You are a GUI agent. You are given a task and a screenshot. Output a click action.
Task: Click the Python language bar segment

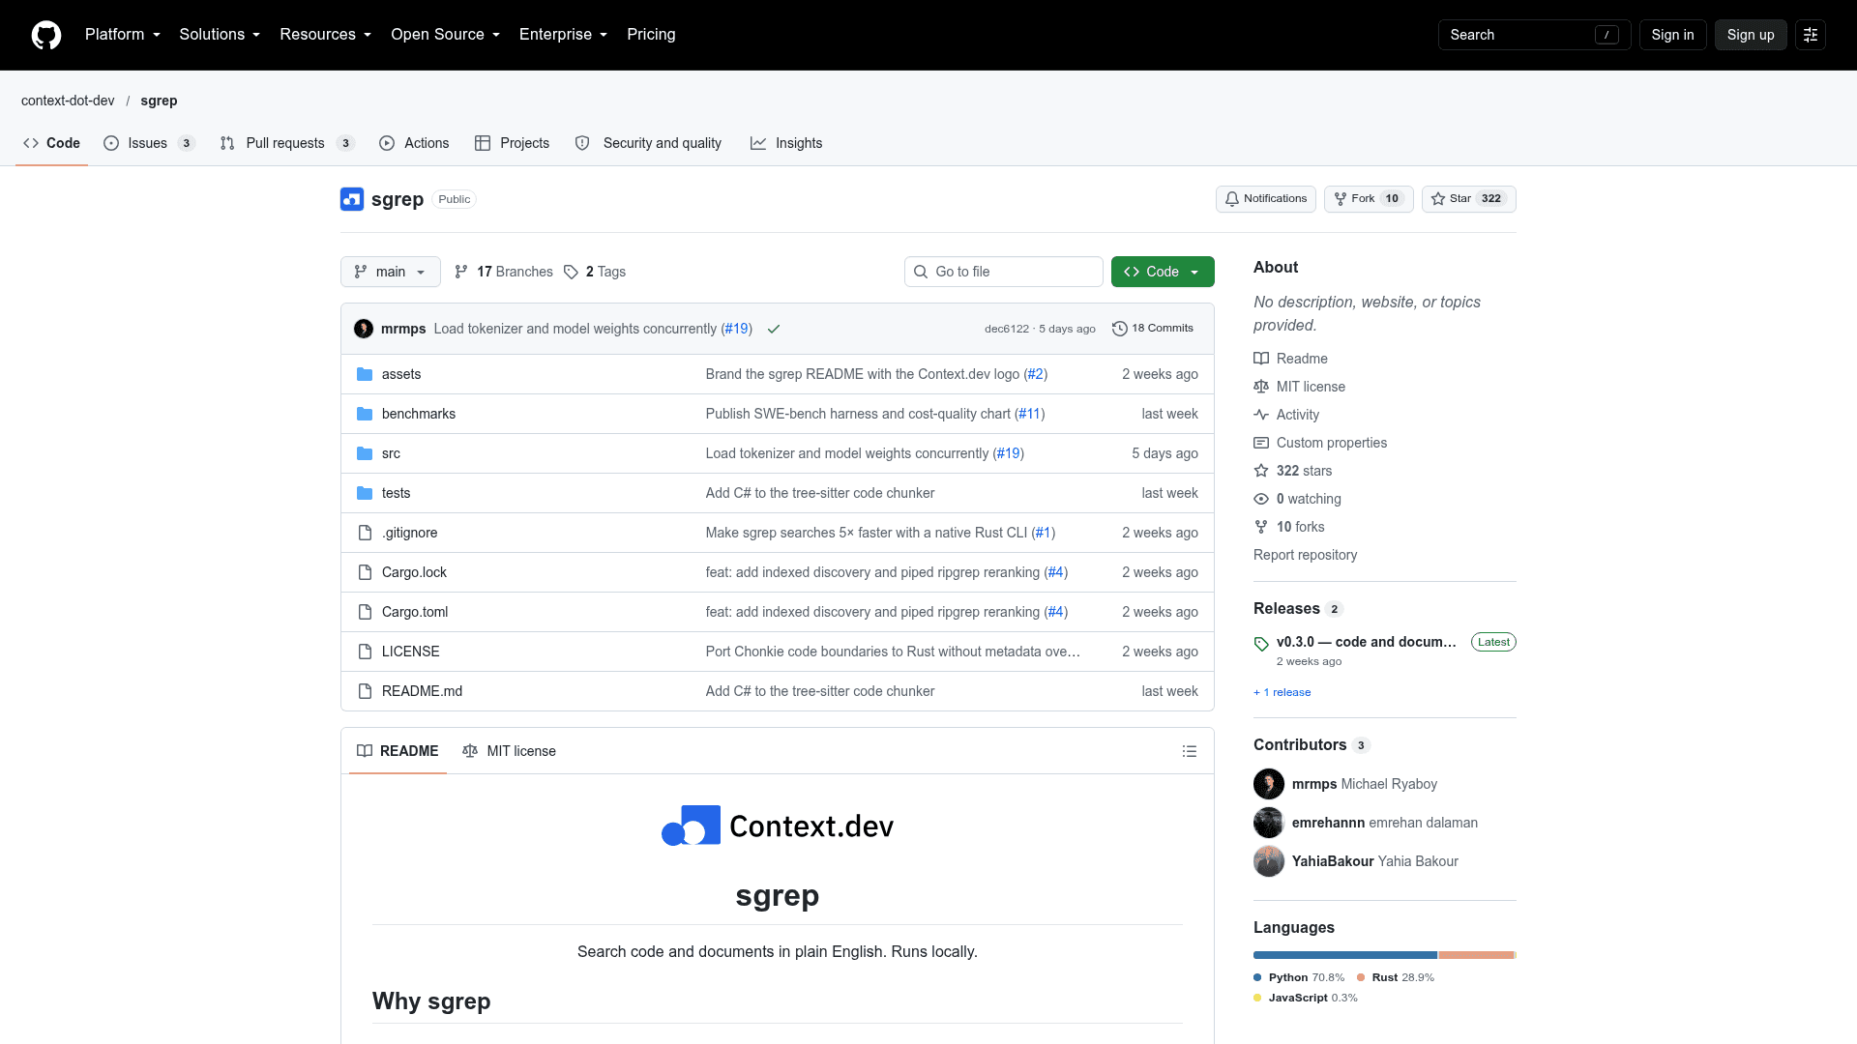pos(1345,955)
